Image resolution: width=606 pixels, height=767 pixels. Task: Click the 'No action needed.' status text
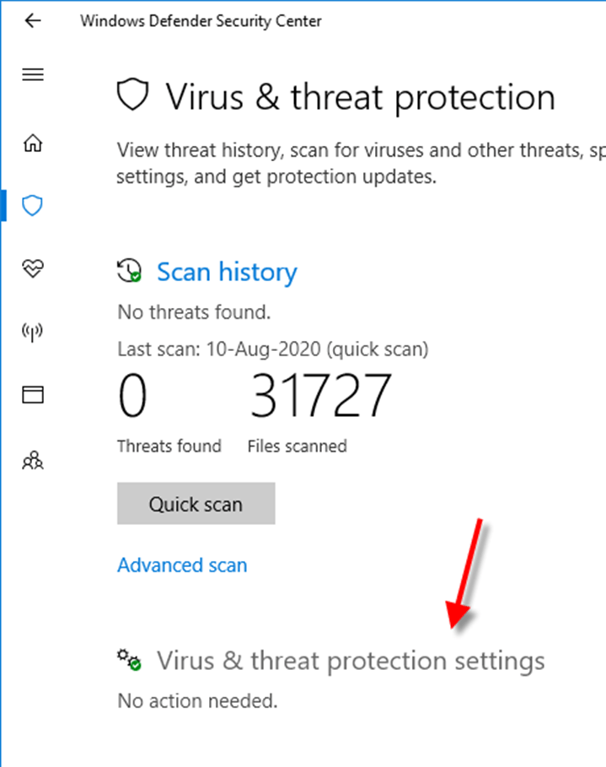197,701
